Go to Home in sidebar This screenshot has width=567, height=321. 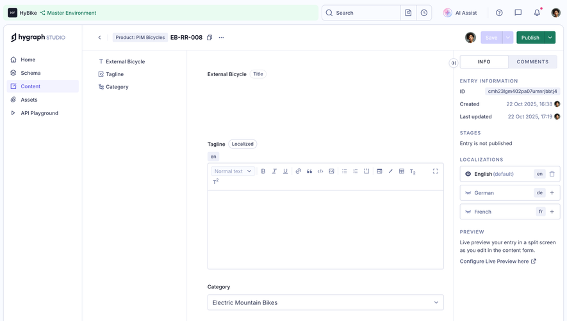point(42,59)
